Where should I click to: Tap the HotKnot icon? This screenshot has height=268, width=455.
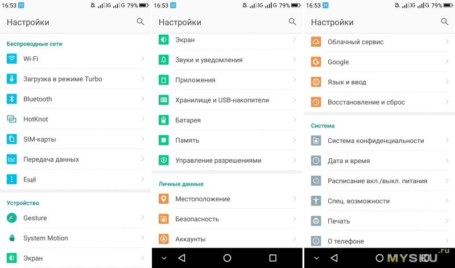pos(11,119)
